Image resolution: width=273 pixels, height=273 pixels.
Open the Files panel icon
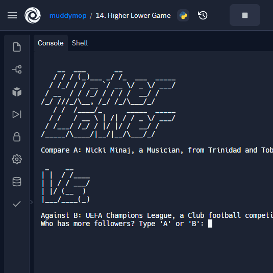pyautogui.click(x=17, y=47)
